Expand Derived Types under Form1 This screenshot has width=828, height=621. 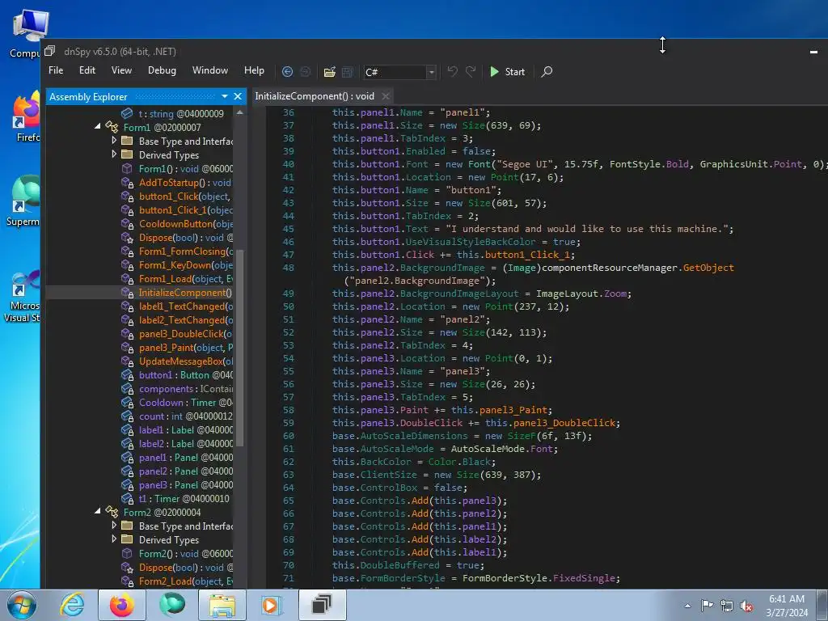point(114,154)
